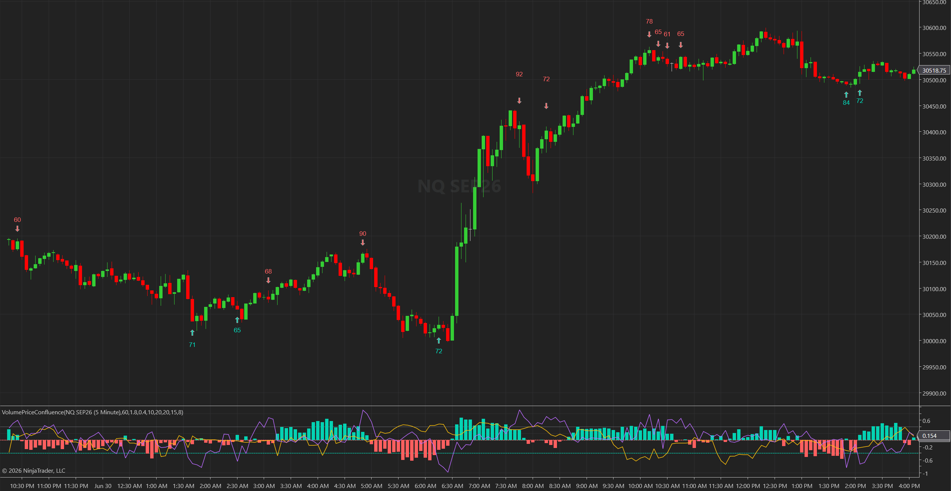Click the 12:00 PM time axis label
The image size is (951, 491).
(748, 486)
